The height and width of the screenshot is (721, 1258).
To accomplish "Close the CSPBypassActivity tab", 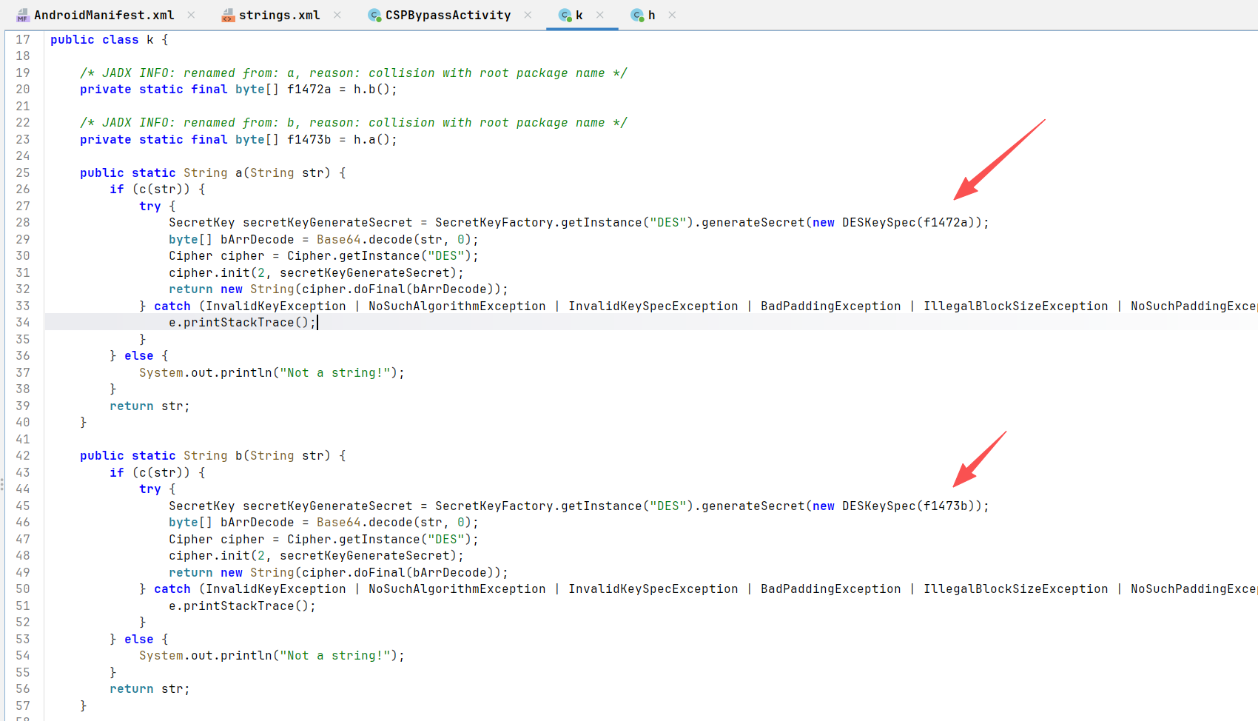I will [x=528, y=15].
